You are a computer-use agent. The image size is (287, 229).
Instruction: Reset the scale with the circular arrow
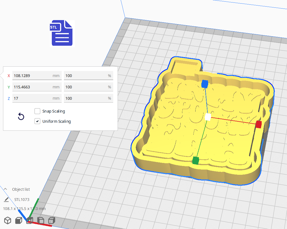point(21,116)
